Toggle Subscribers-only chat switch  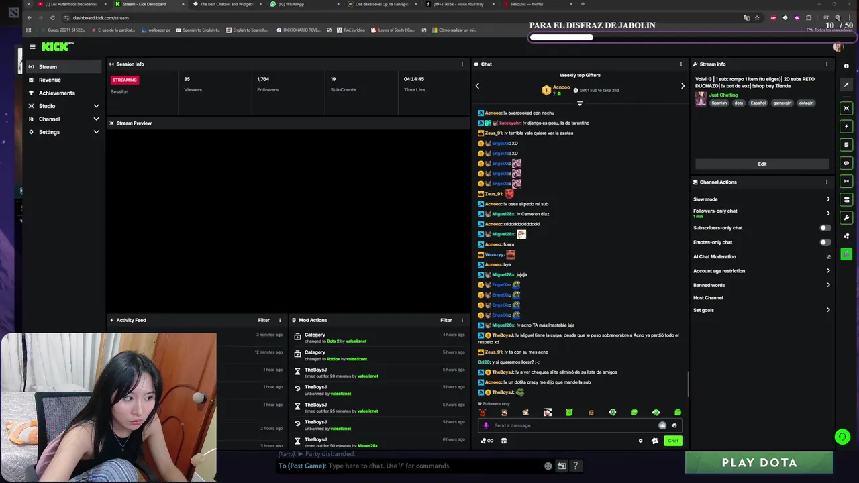point(825,228)
